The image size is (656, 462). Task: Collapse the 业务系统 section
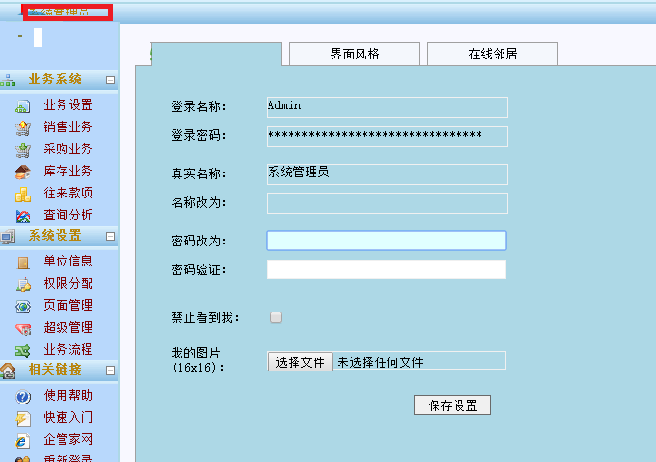point(110,80)
